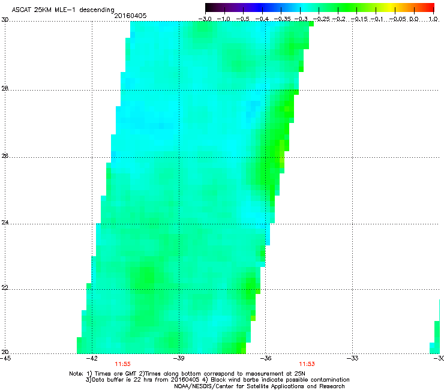Click the red 11:55 time label

coord(122,364)
